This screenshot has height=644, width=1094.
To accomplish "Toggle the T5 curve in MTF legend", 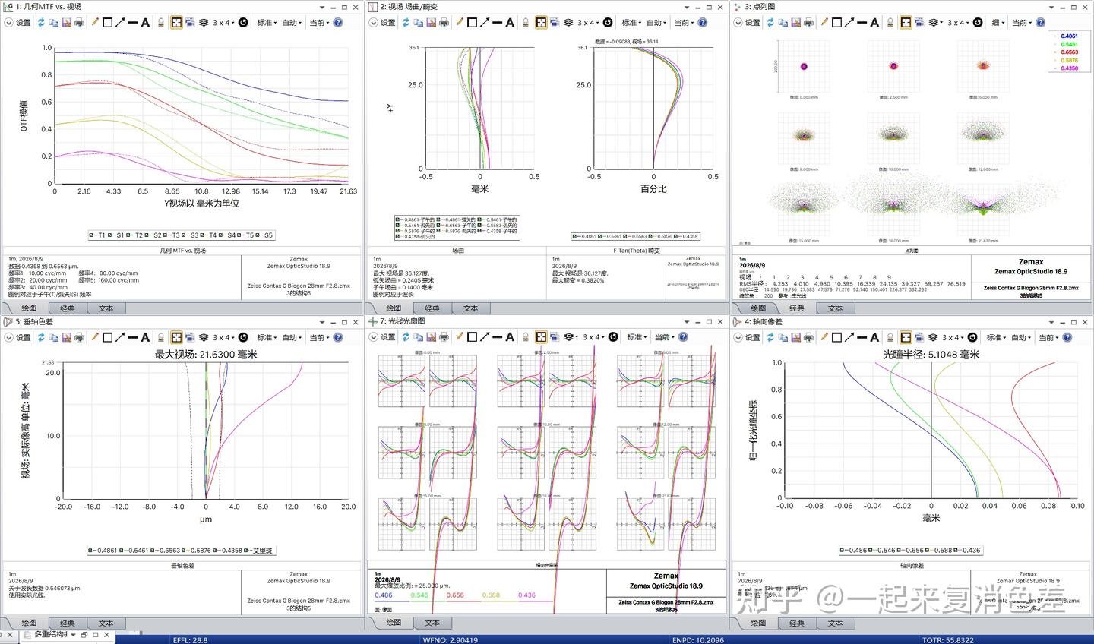I will 245,235.
